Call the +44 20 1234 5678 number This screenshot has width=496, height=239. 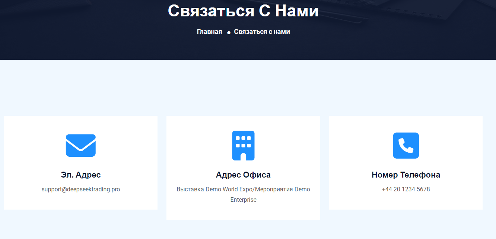[406, 189]
